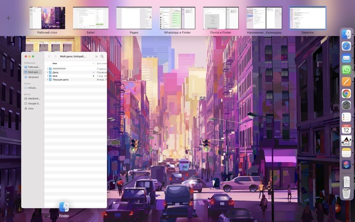355x222 pixels.
Task: Go back in the Finder window
Action: (49, 56)
